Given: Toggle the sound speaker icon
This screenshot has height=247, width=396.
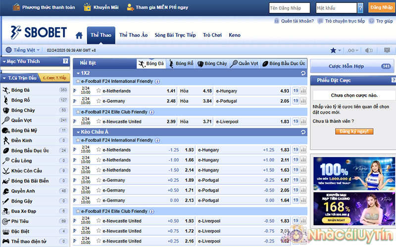Looking at the screenshot, I should pos(369,50).
